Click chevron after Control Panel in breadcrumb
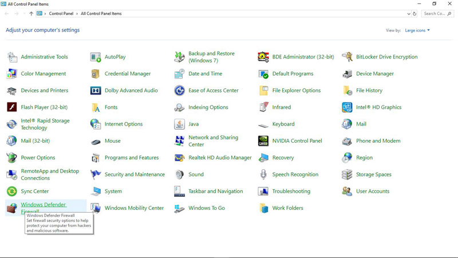 point(77,14)
